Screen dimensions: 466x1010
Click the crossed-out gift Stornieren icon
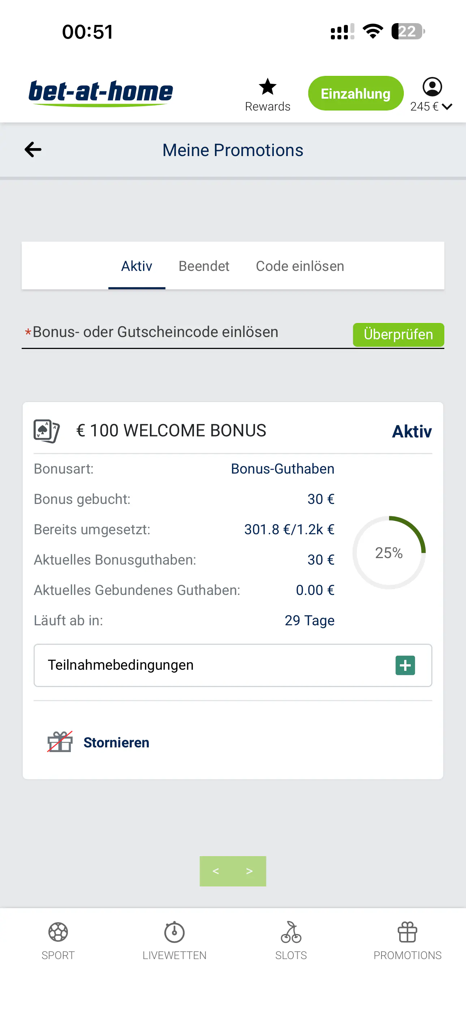pyautogui.click(x=60, y=742)
